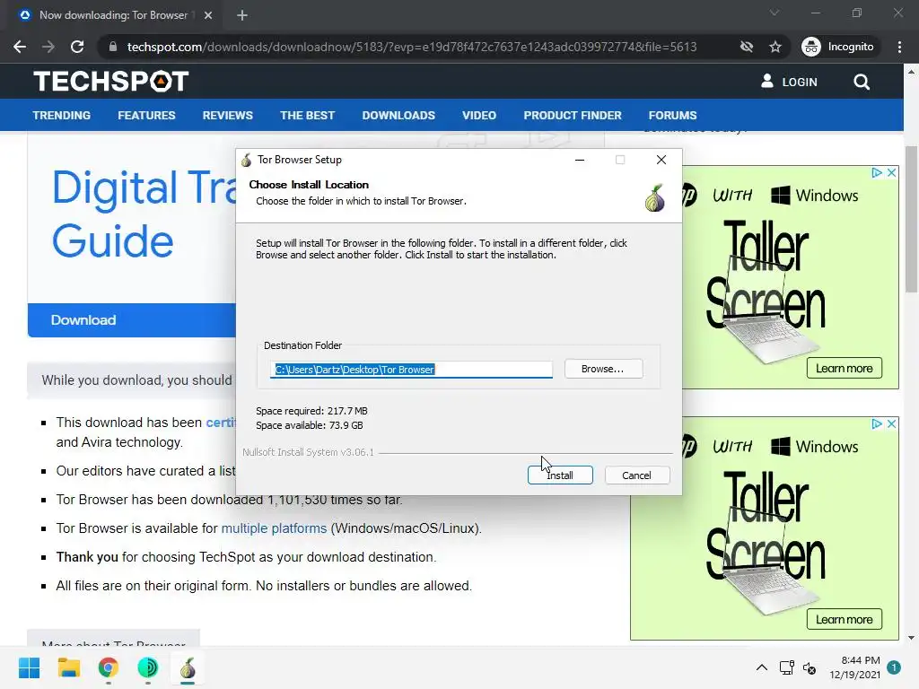Viewport: 919px width, 689px height.
Task: Click the Destination Folder path field
Action: pyautogui.click(x=411, y=369)
